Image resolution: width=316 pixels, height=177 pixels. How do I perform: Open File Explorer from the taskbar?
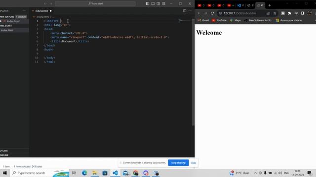94,173
